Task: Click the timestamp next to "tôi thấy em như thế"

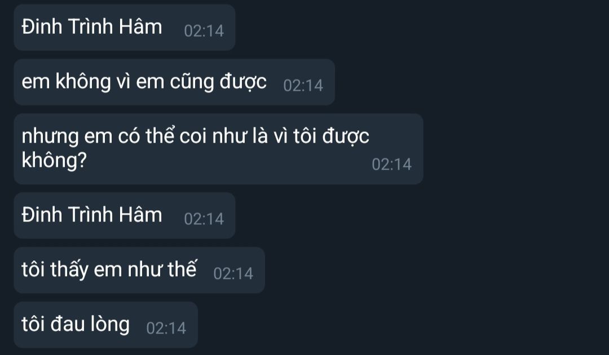Action: (233, 274)
